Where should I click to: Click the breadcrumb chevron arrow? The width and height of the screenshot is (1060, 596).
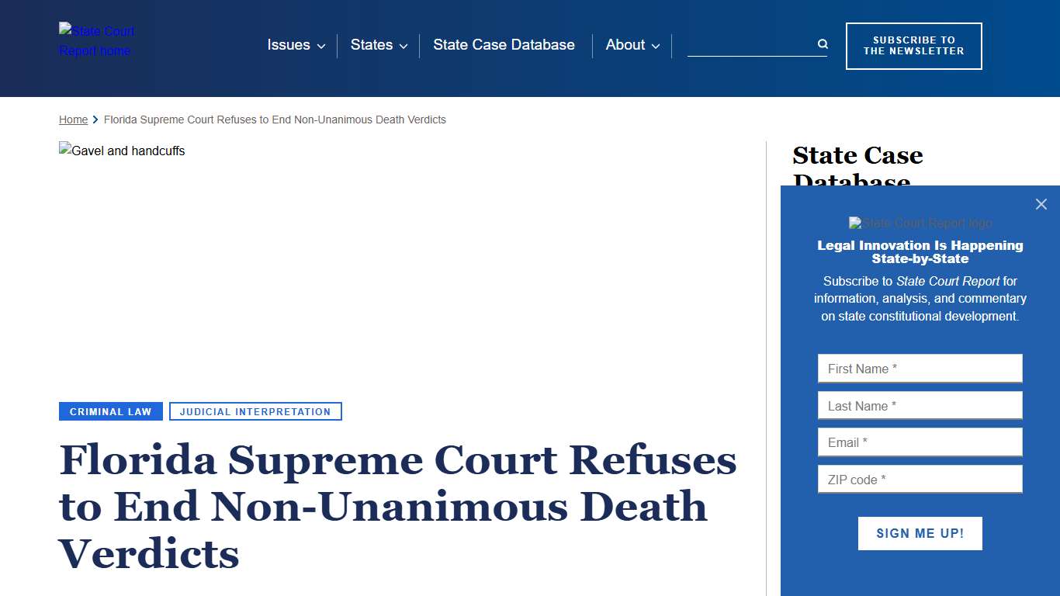point(95,120)
